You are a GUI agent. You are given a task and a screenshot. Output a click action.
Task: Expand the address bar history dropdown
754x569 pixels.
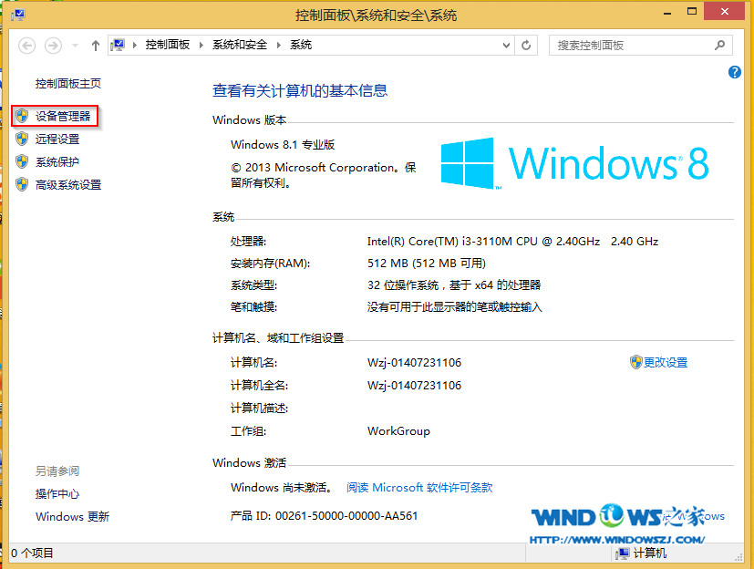click(506, 45)
